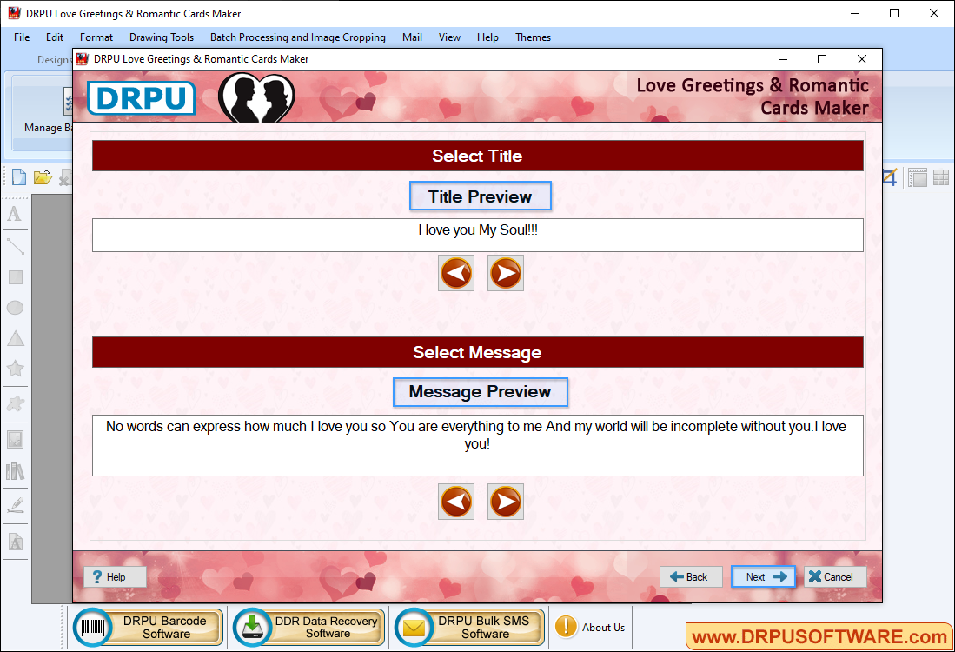Click the Image library books icon

click(x=15, y=471)
